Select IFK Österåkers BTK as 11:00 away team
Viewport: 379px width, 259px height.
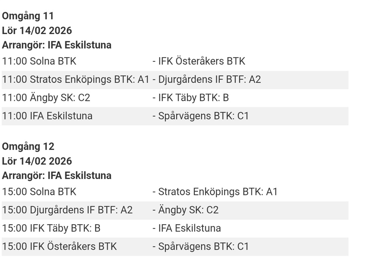click(202, 61)
